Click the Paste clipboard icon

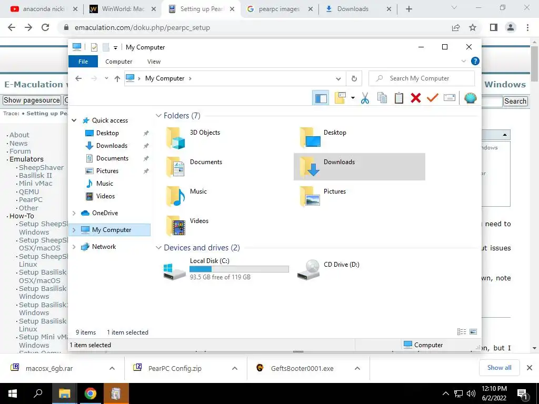399,98
